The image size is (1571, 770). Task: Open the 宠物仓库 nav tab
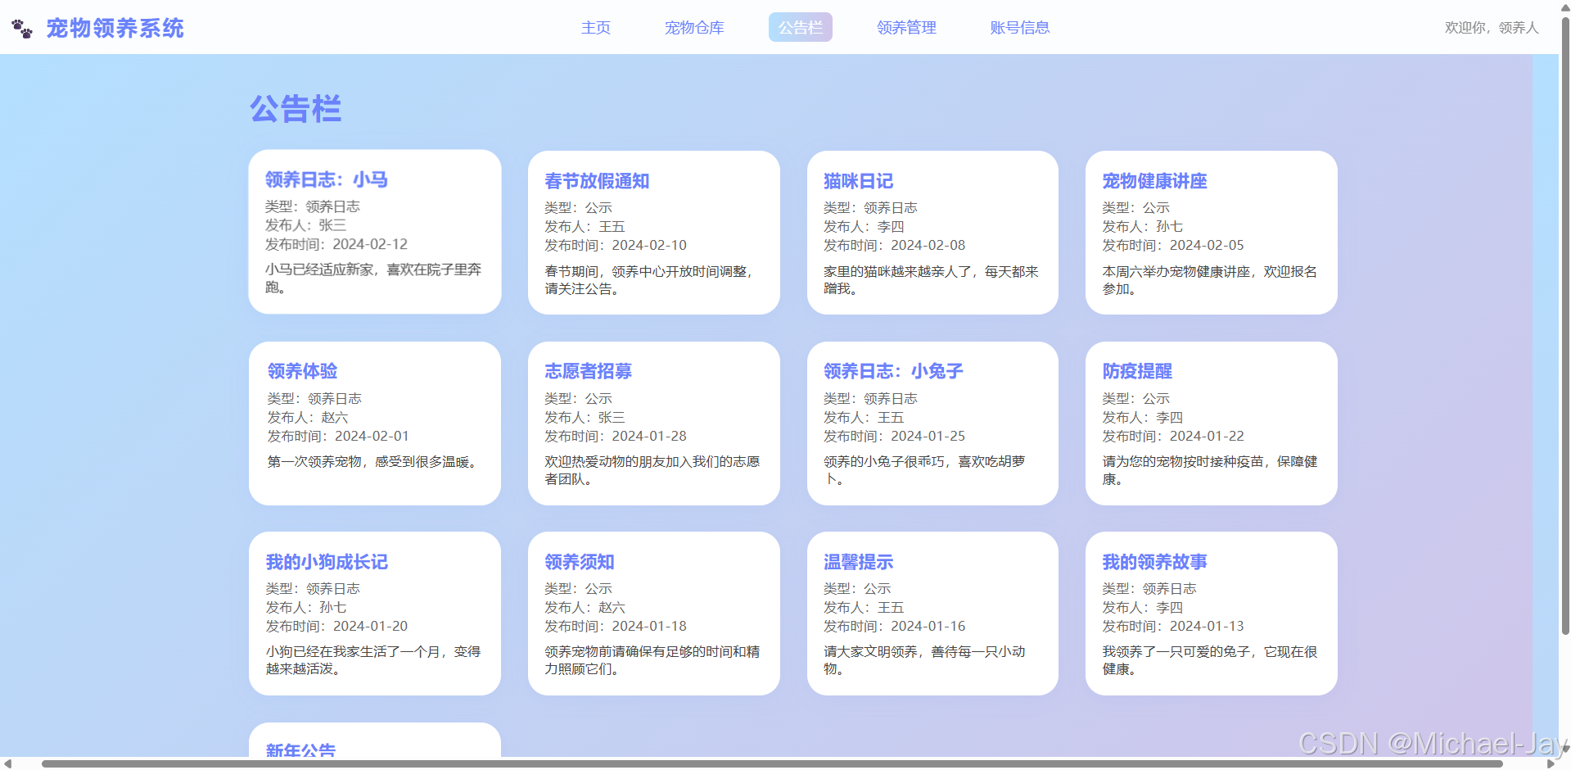(x=694, y=28)
